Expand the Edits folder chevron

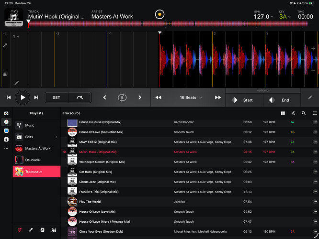click(x=56, y=137)
